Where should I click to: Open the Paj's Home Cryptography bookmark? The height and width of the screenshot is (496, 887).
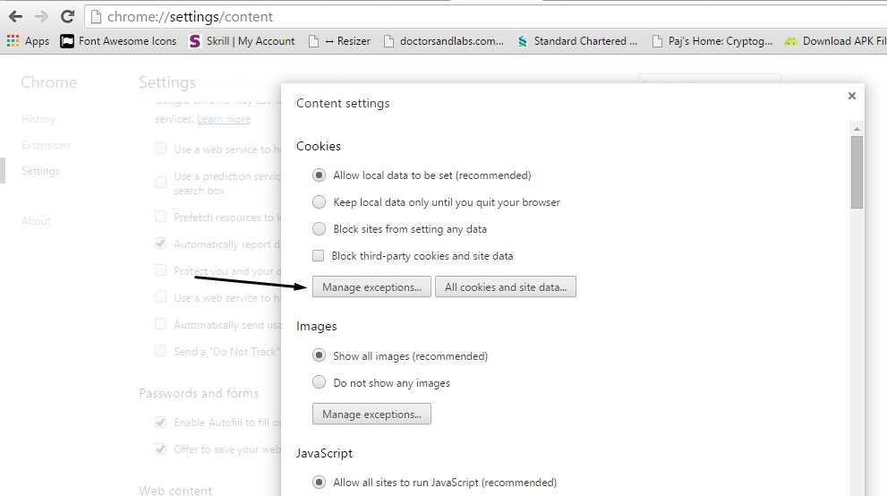click(x=712, y=41)
